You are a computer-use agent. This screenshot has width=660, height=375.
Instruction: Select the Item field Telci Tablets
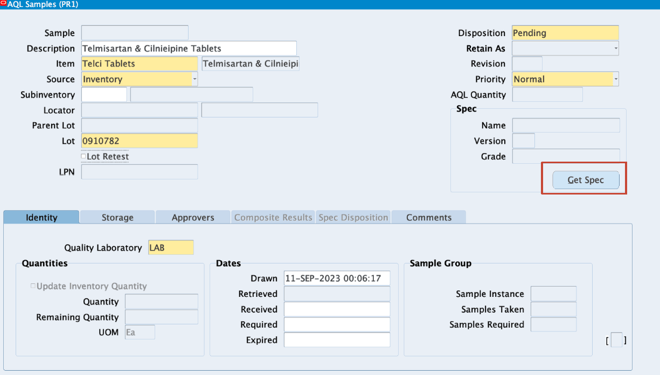tap(140, 64)
